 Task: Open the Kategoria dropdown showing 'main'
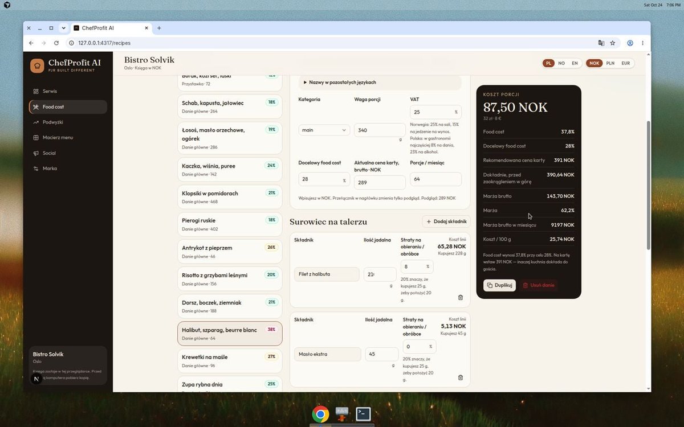[x=324, y=130]
